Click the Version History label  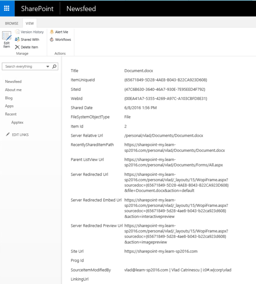(x=32, y=32)
